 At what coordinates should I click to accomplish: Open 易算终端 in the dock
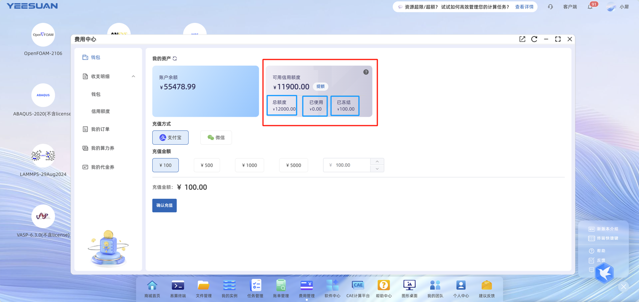(178, 289)
